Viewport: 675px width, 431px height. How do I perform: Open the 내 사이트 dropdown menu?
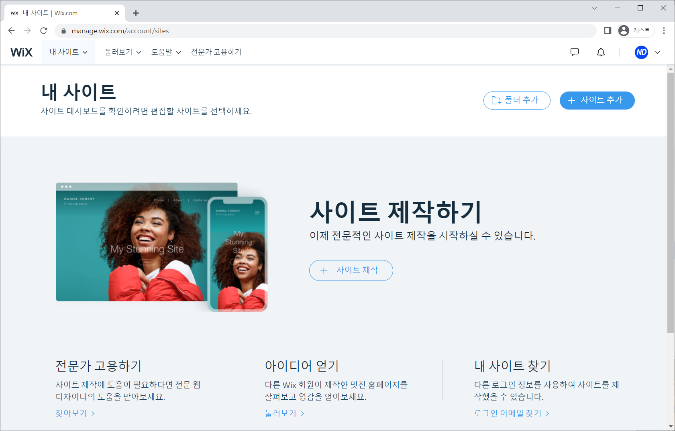69,52
